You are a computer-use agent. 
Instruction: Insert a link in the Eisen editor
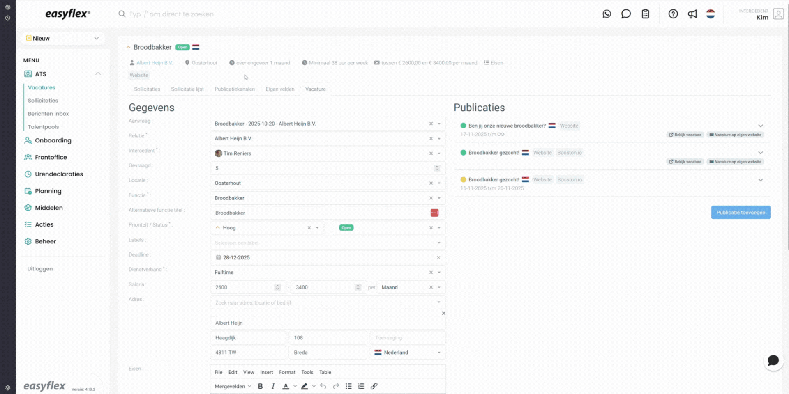(374, 386)
